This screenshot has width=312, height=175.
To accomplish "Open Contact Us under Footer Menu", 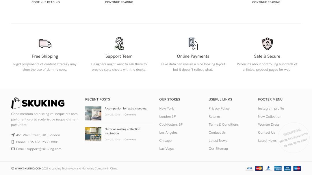I will pos(266,133).
